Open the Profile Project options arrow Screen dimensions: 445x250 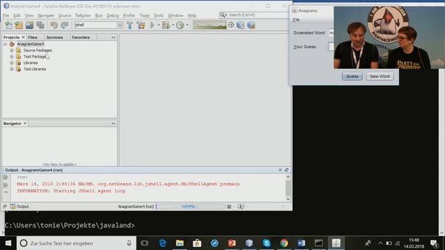tap(187, 25)
